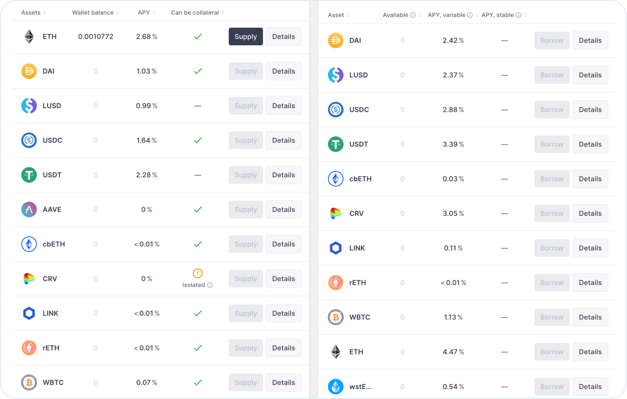Open Details for WBTC in borrow table

(x=590, y=317)
